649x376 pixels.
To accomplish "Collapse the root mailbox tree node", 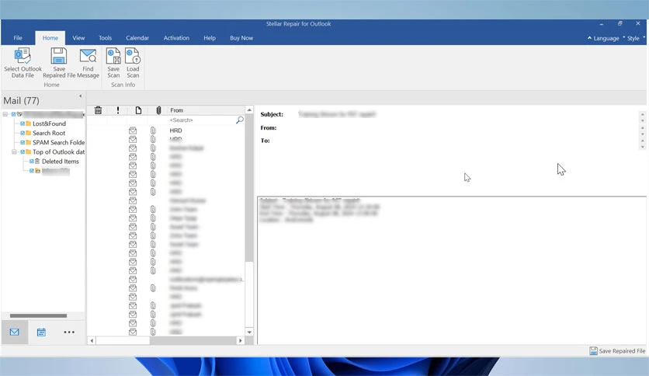I will point(5,114).
